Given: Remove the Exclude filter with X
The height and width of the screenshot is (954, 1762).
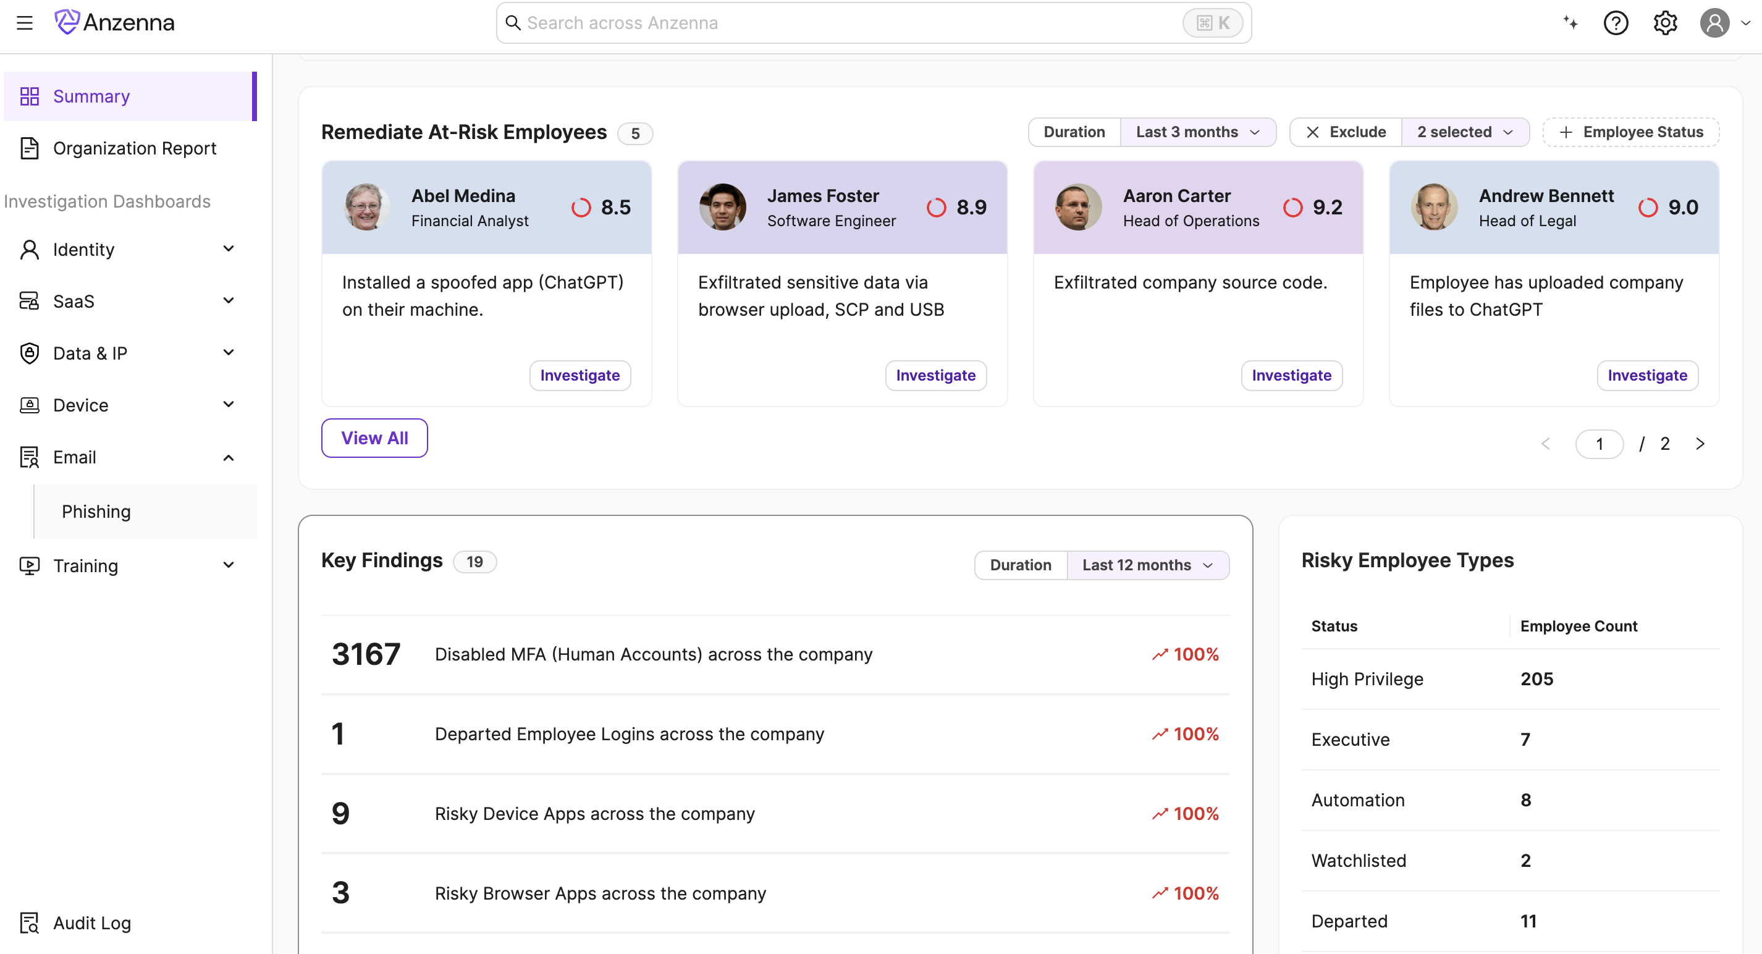Looking at the screenshot, I should tap(1312, 132).
